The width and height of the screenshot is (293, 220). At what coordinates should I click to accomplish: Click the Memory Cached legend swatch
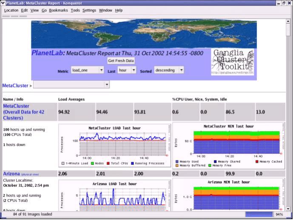click(257, 162)
